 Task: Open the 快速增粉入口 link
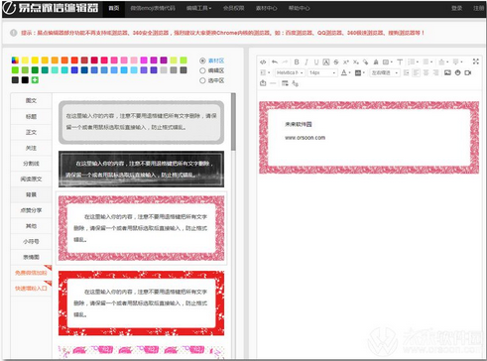pos(31,289)
